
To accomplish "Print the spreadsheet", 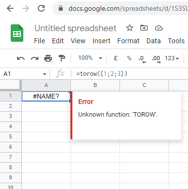I will click(48, 58).
